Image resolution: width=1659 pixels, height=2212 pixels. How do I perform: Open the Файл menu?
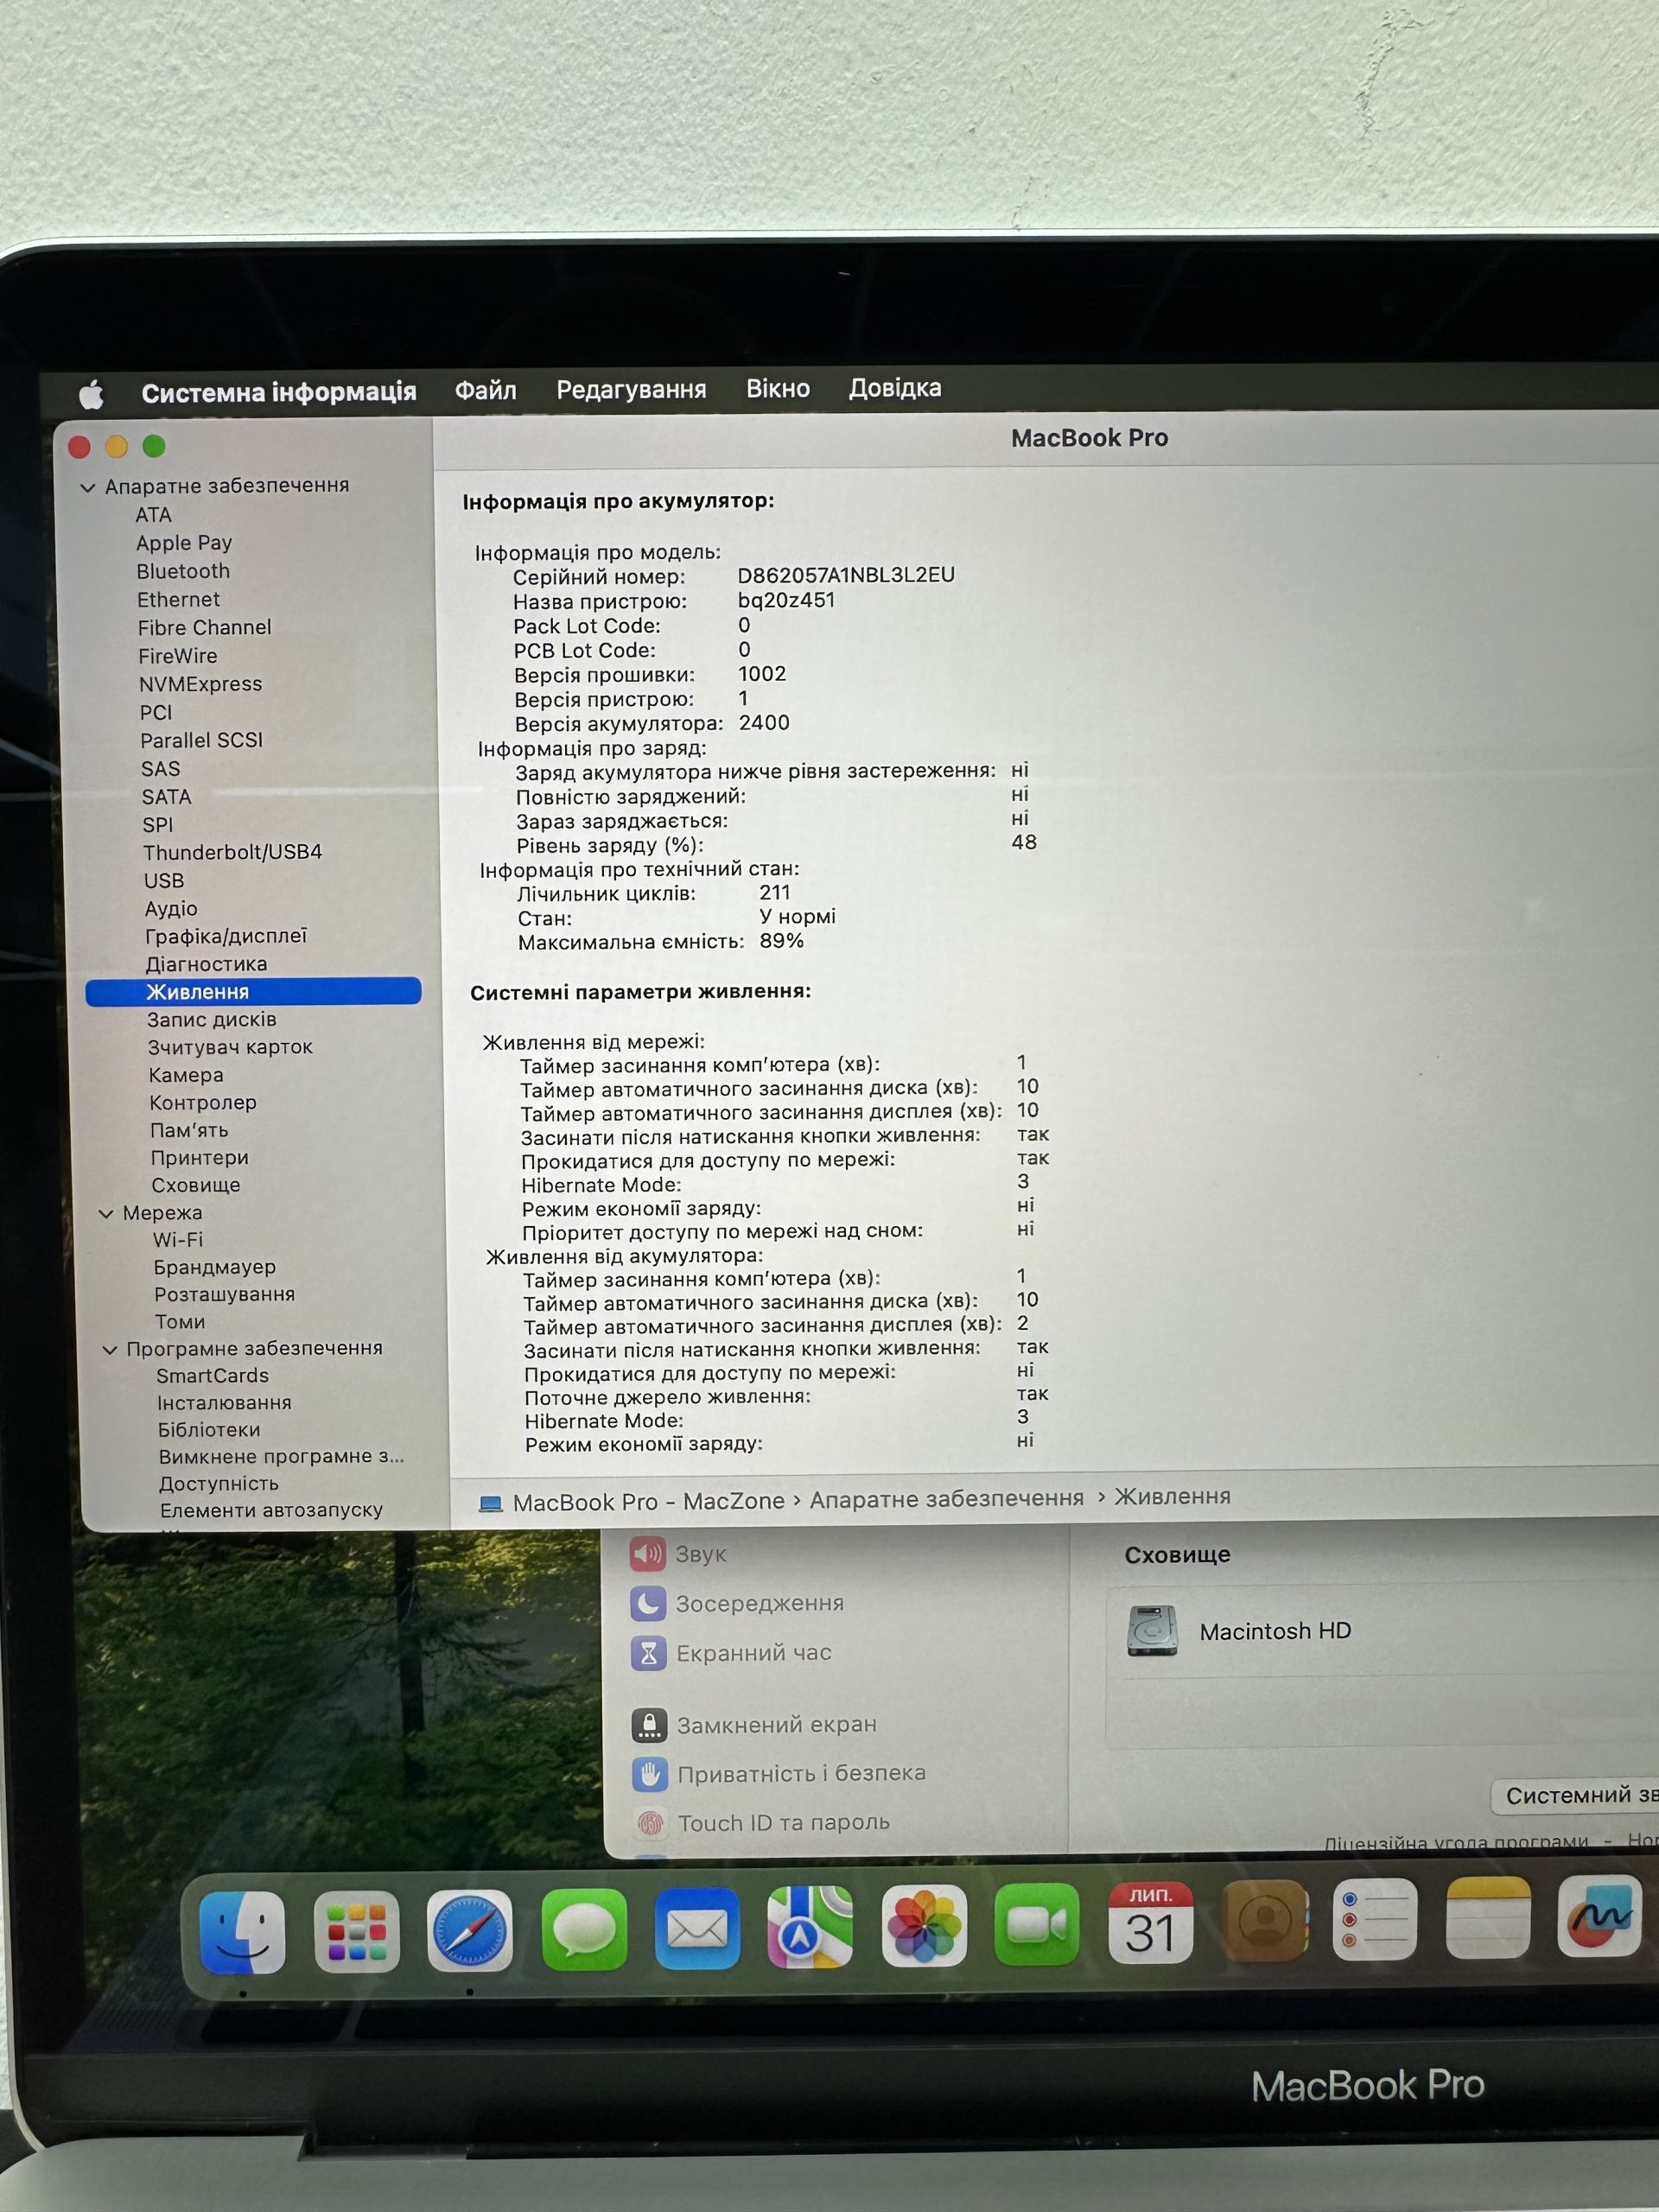click(x=486, y=390)
